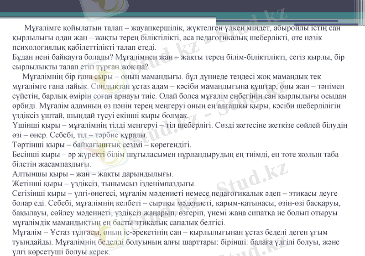Click the words "білетін жасампаздығы"

coord(49,164)
